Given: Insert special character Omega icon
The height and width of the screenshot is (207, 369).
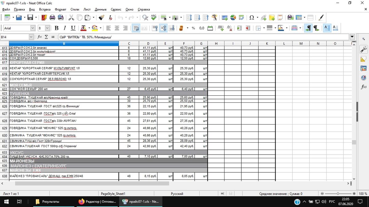Looking at the screenshot, I should [x=252, y=17].
